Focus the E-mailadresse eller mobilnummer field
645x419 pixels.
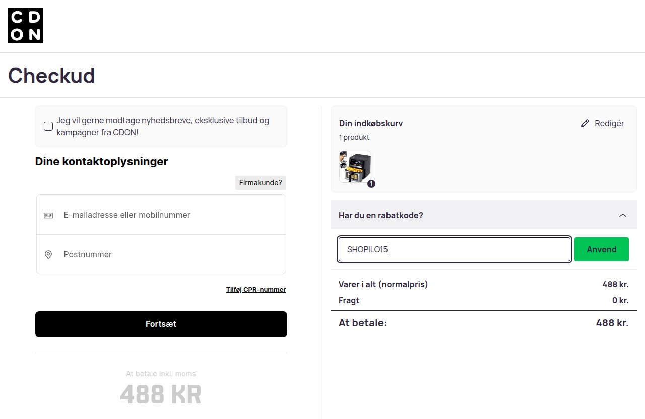(161, 215)
